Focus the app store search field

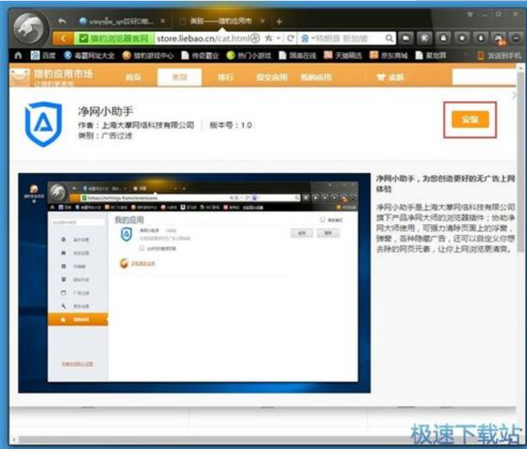click(x=484, y=78)
